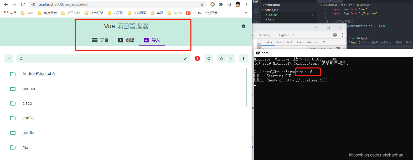Open the 学习 bookmark folder
The height and width of the screenshot is (160, 413).
157,13
